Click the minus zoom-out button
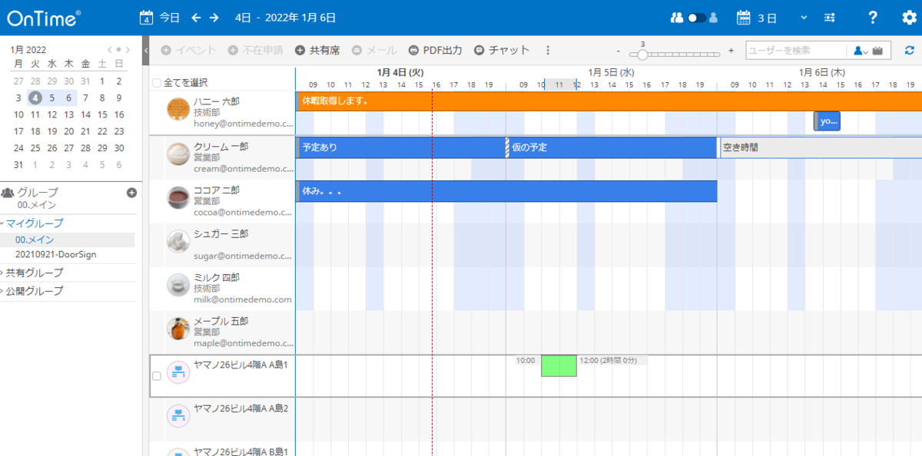 click(x=619, y=51)
